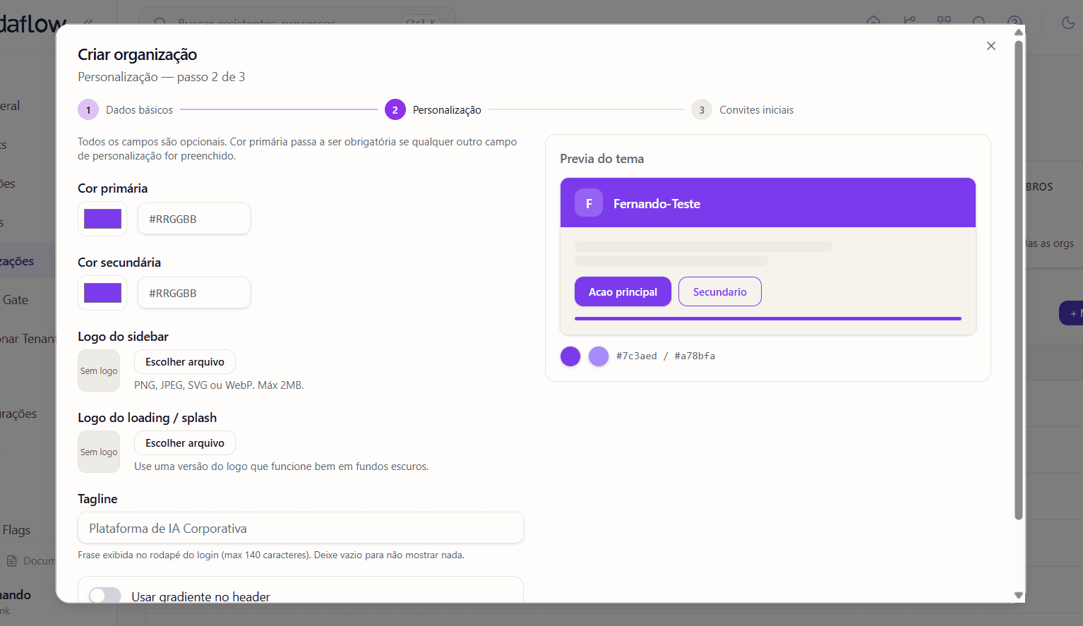Go to the Convites iniciais step 3 circle
The height and width of the screenshot is (626, 1083).
[702, 109]
